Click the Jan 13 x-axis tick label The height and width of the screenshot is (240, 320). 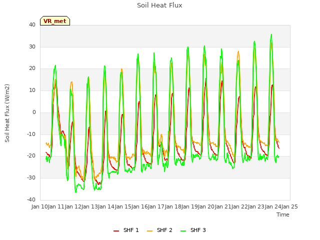coord(89,206)
